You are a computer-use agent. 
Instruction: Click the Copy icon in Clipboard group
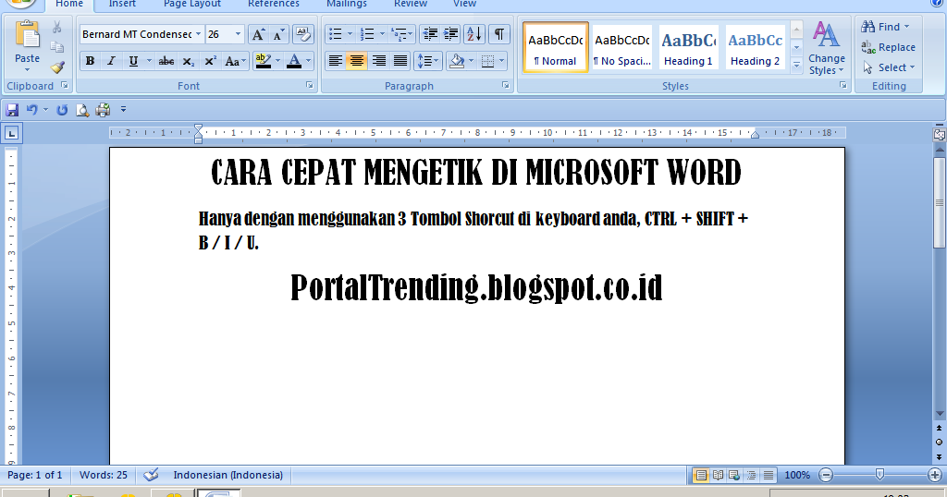point(56,47)
